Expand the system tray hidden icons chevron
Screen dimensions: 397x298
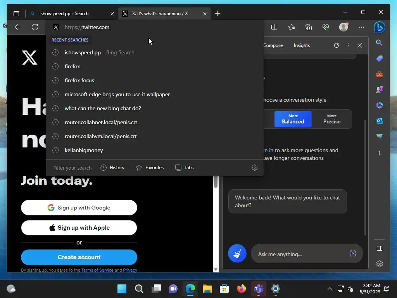(330, 289)
